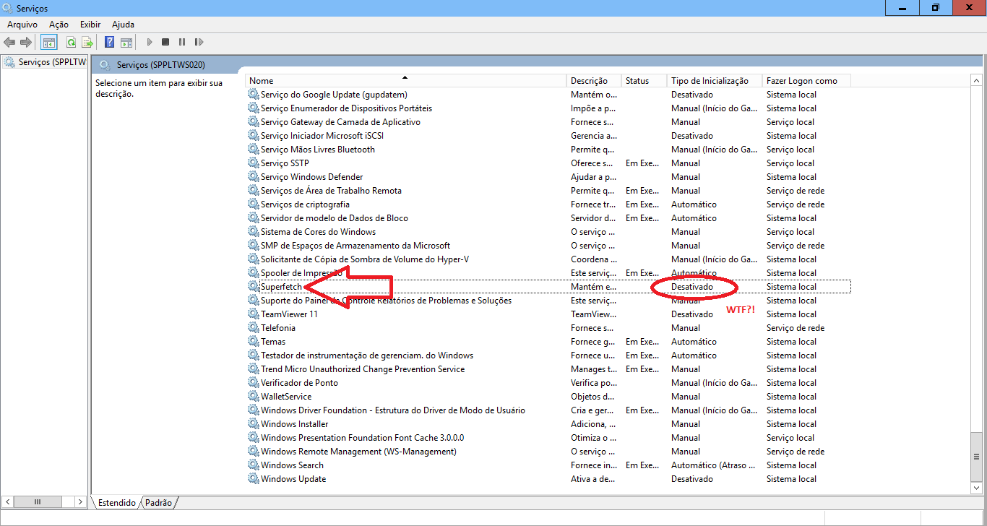Sort by the Fazer Logon como column header
The width and height of the screenshot is (987, 526).
pos(806,81)
